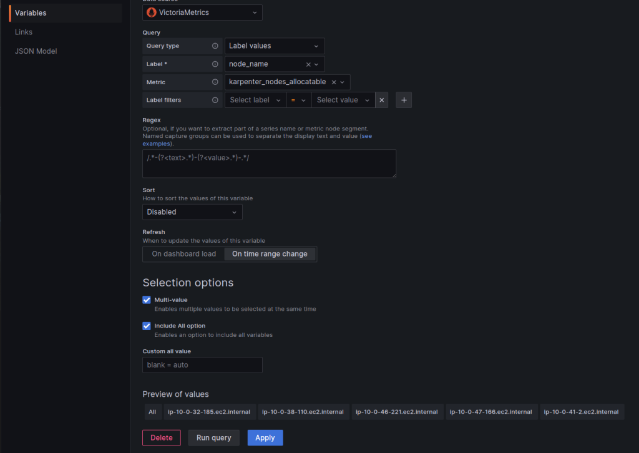
Task: Click the Custom all value field
Action: click(x=202, y=365)
